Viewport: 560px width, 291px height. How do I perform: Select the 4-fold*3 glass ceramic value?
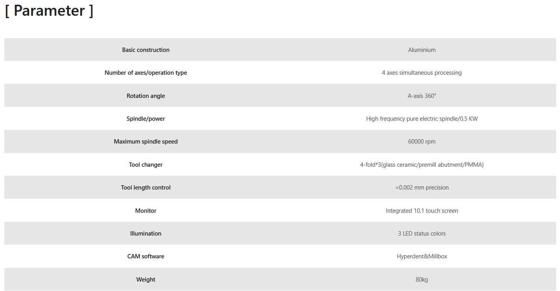tap(422, 165)
